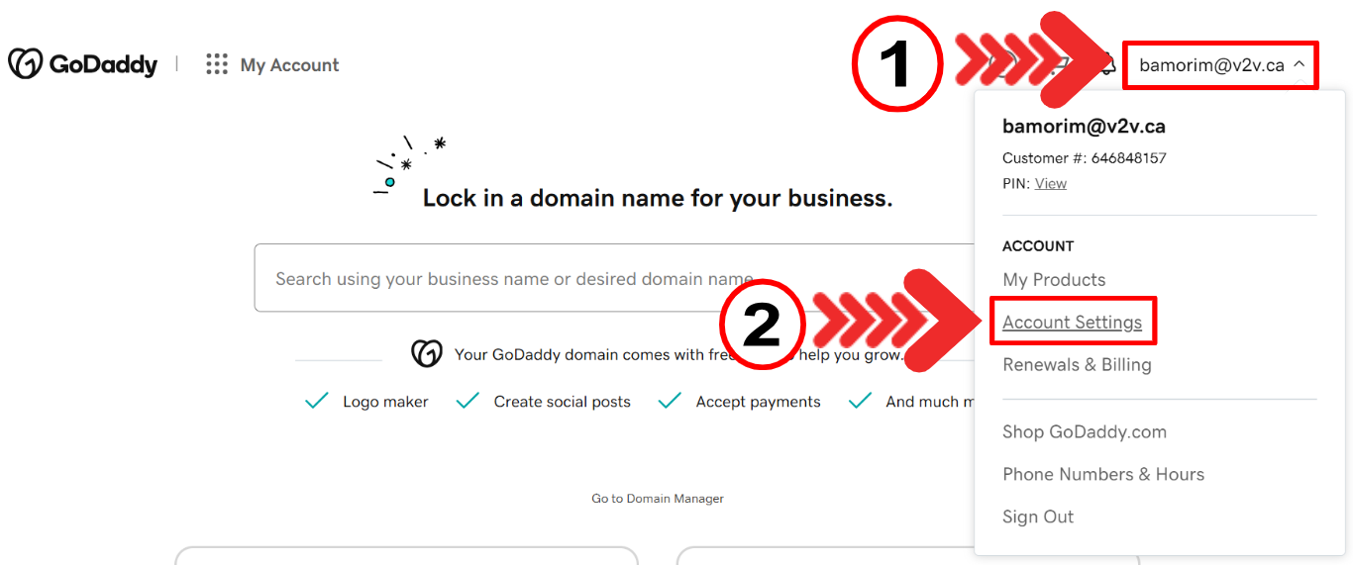This screenshot has width=1353, height=565.
Task: Choose Shop GoDaddy.com
Action: coord(1085,432)
